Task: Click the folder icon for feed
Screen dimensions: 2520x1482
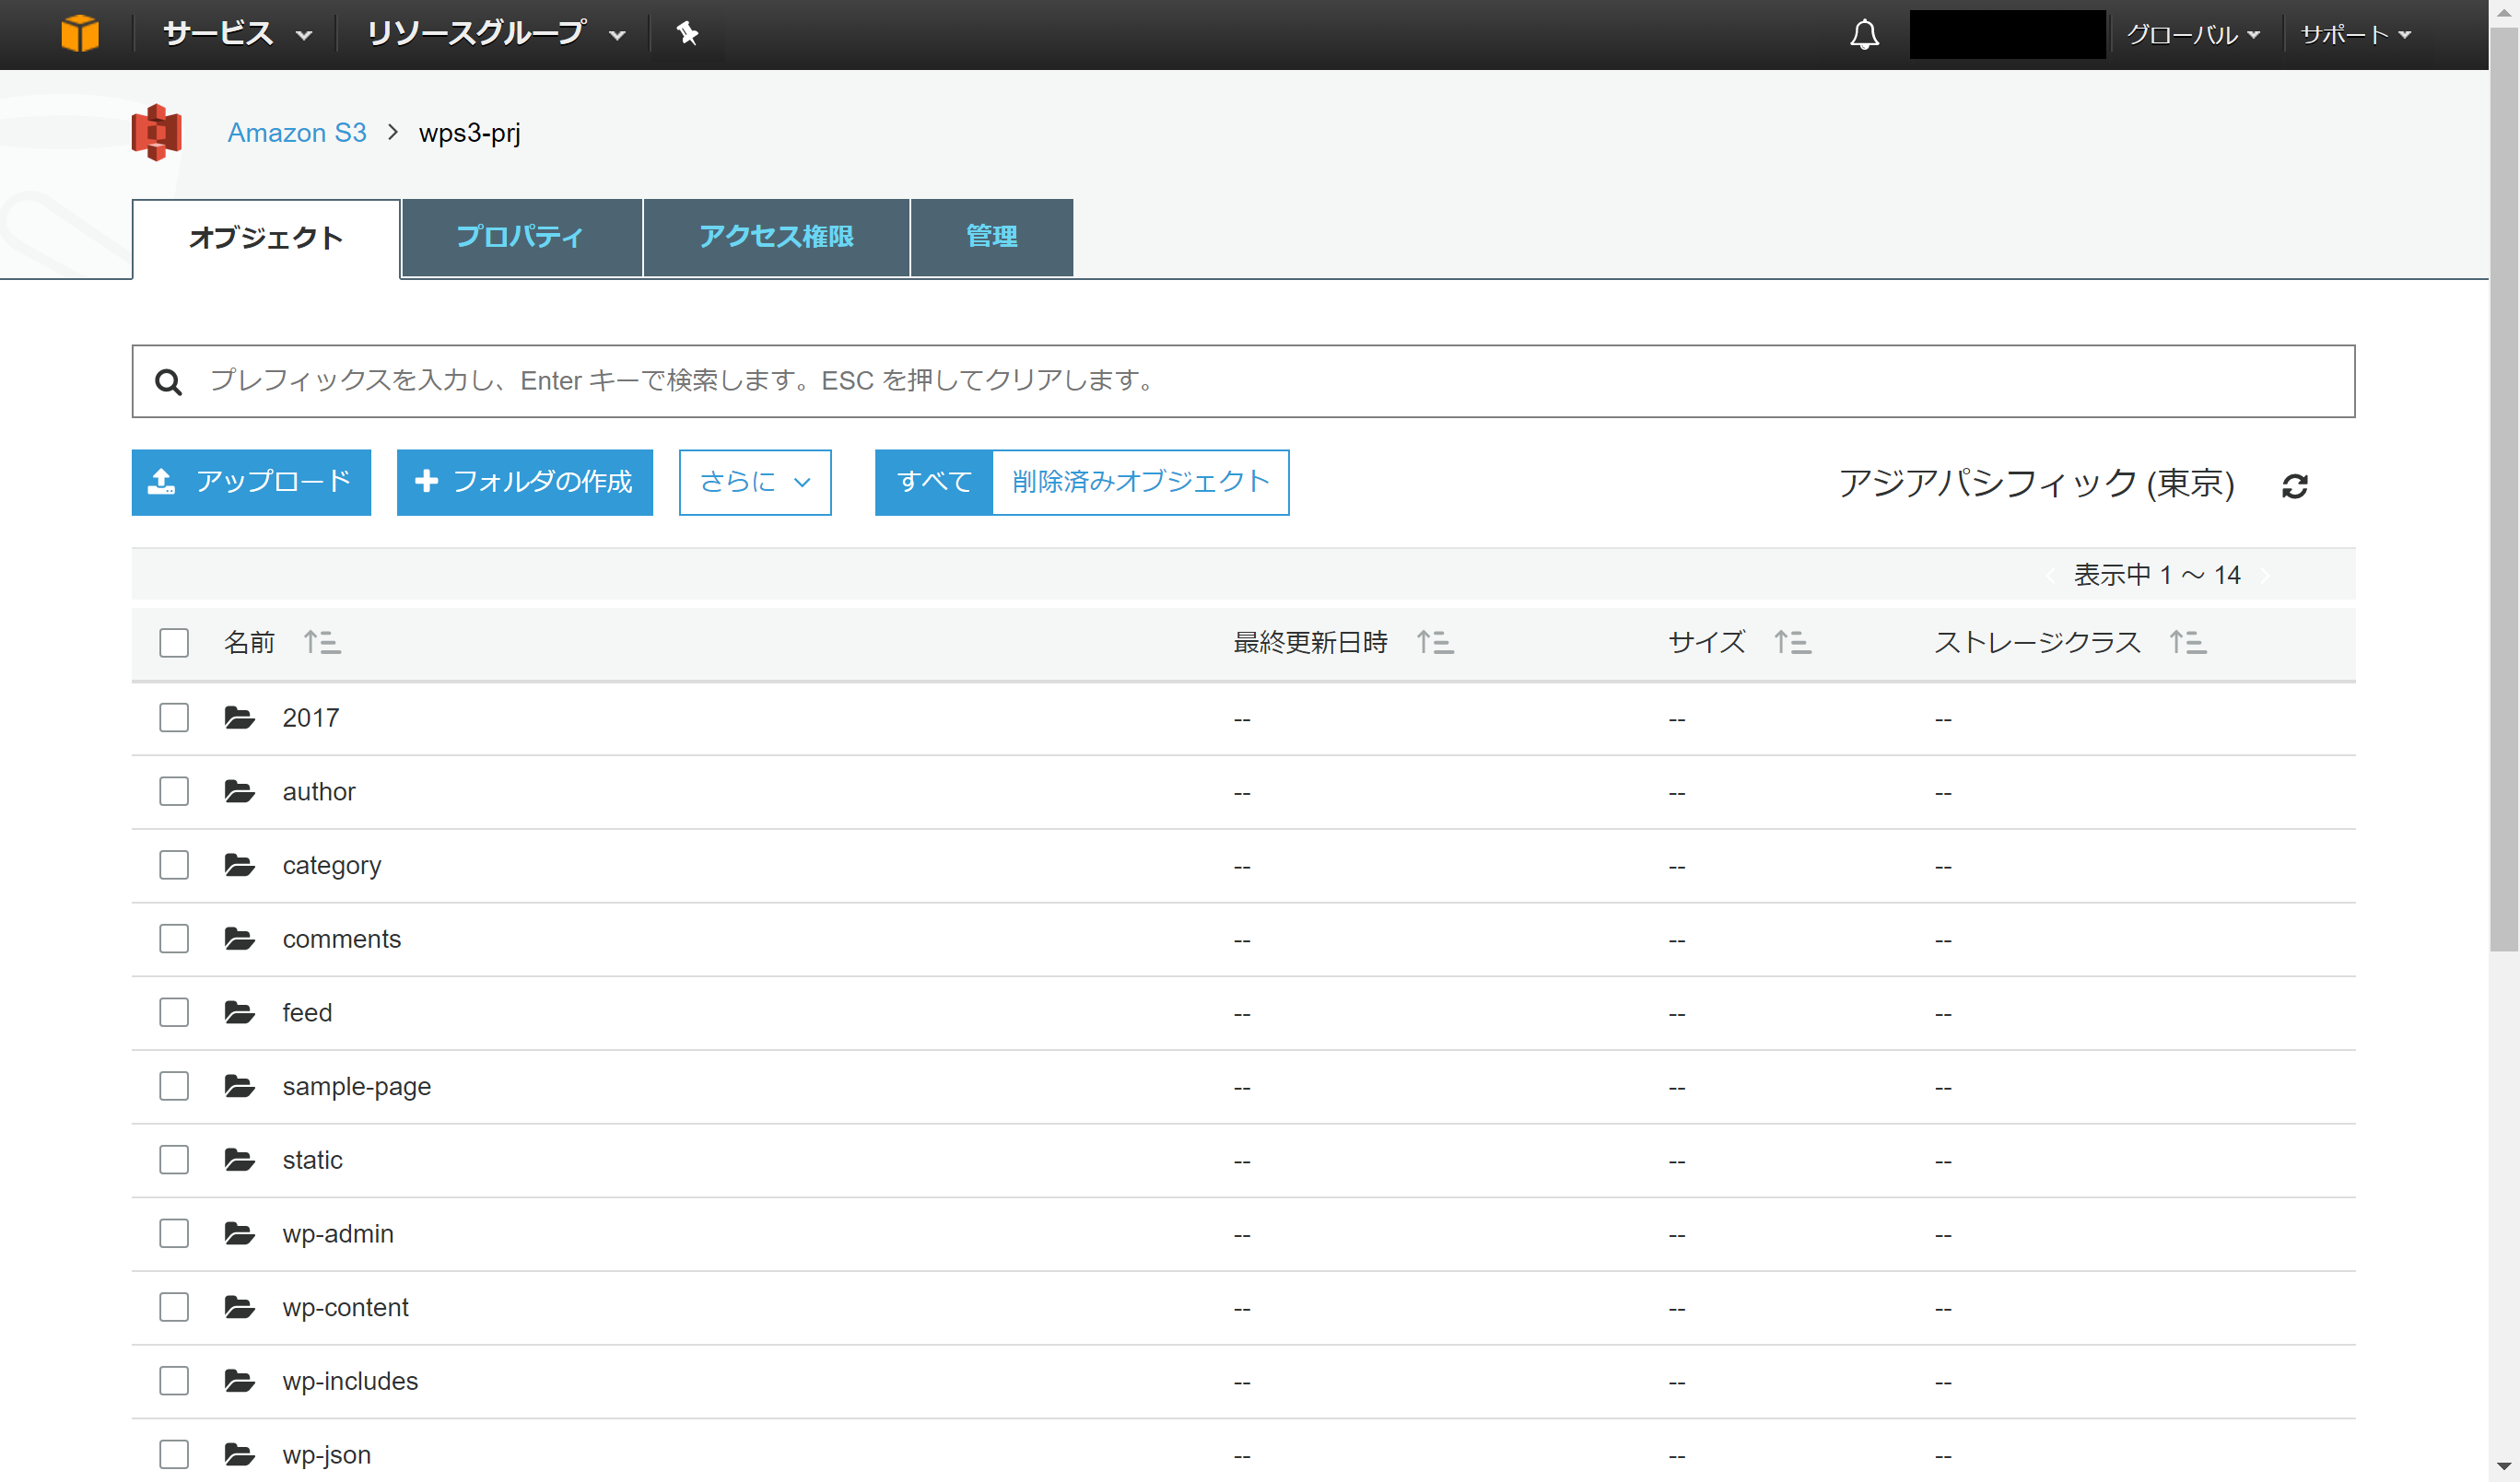Action: [239, 1012]
